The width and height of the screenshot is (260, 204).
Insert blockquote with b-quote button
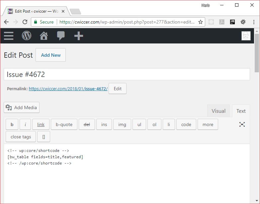coord(64,124)
